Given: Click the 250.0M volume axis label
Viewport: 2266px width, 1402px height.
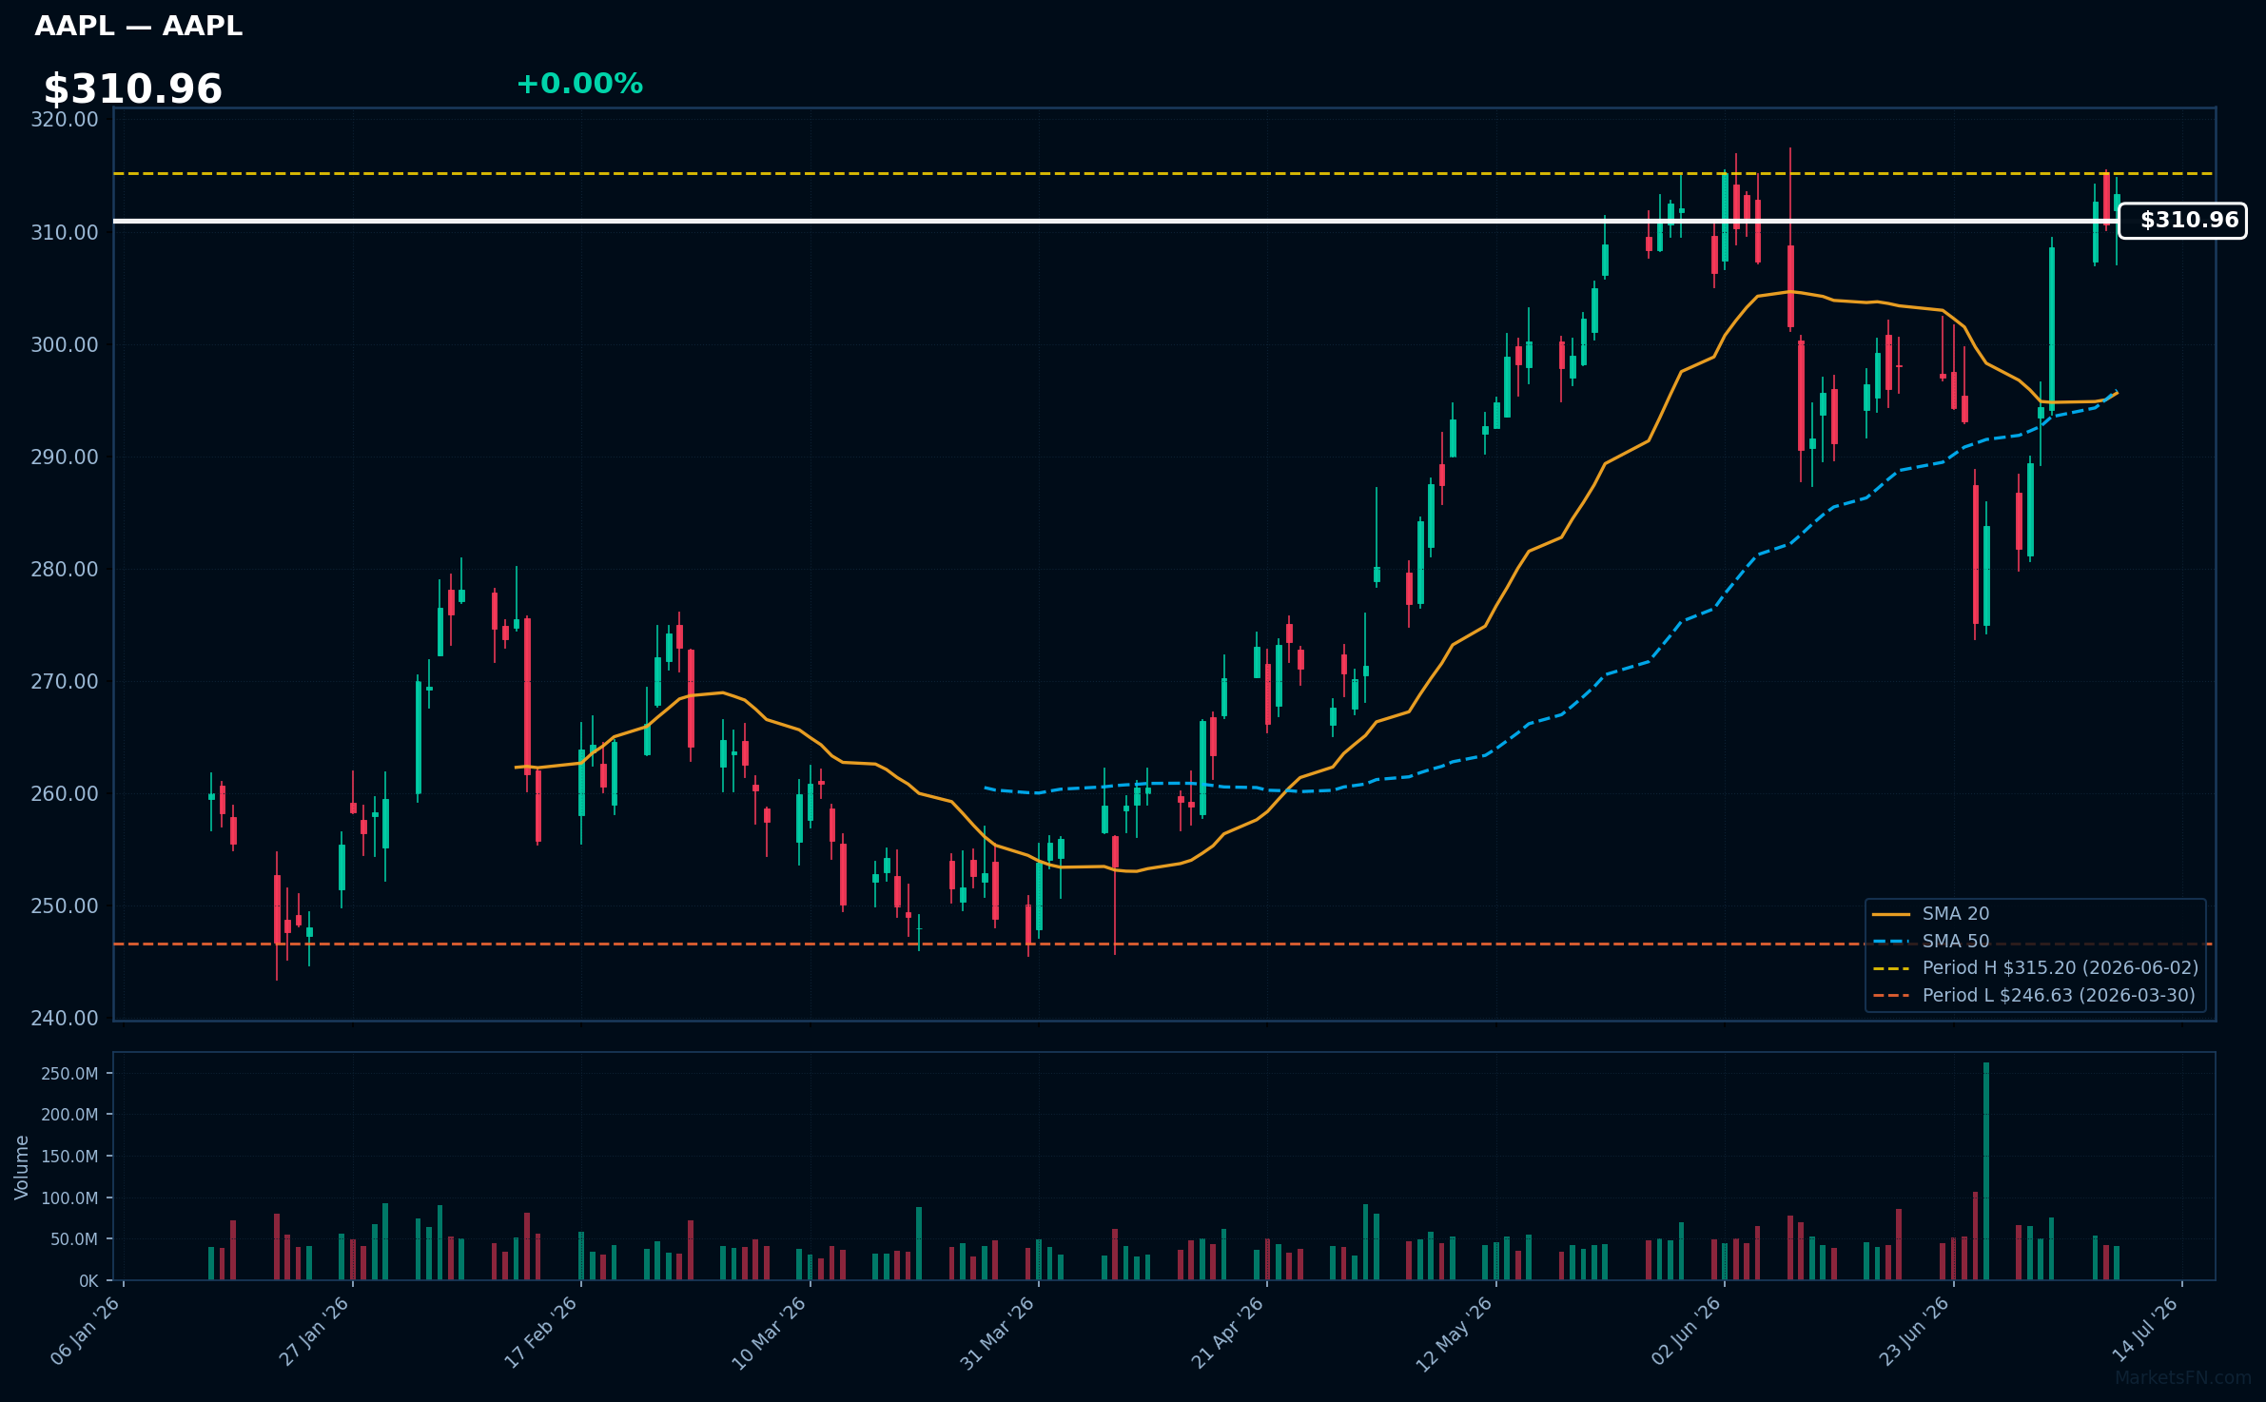Looking at the screenshot, I should (x=69, y=1074).
